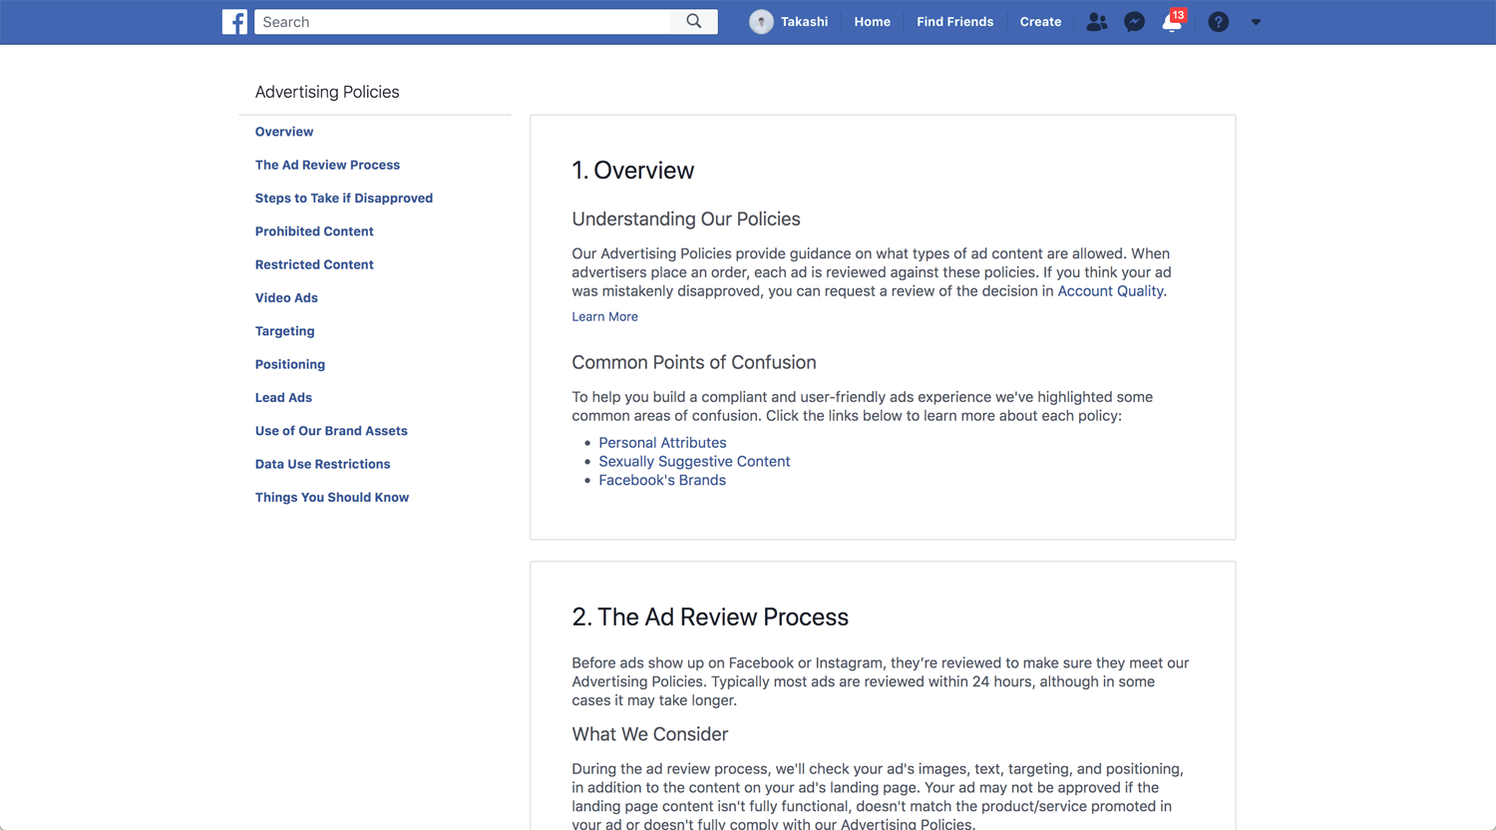
Task: Click Takashi's profile avatar
Action: click(x=761, y=22)
